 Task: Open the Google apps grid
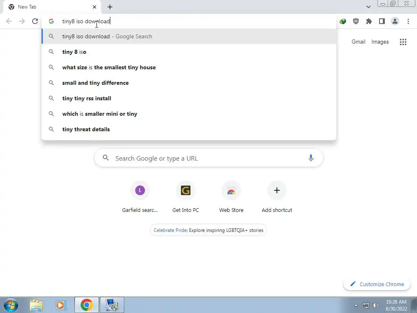(x=403, y=42)
